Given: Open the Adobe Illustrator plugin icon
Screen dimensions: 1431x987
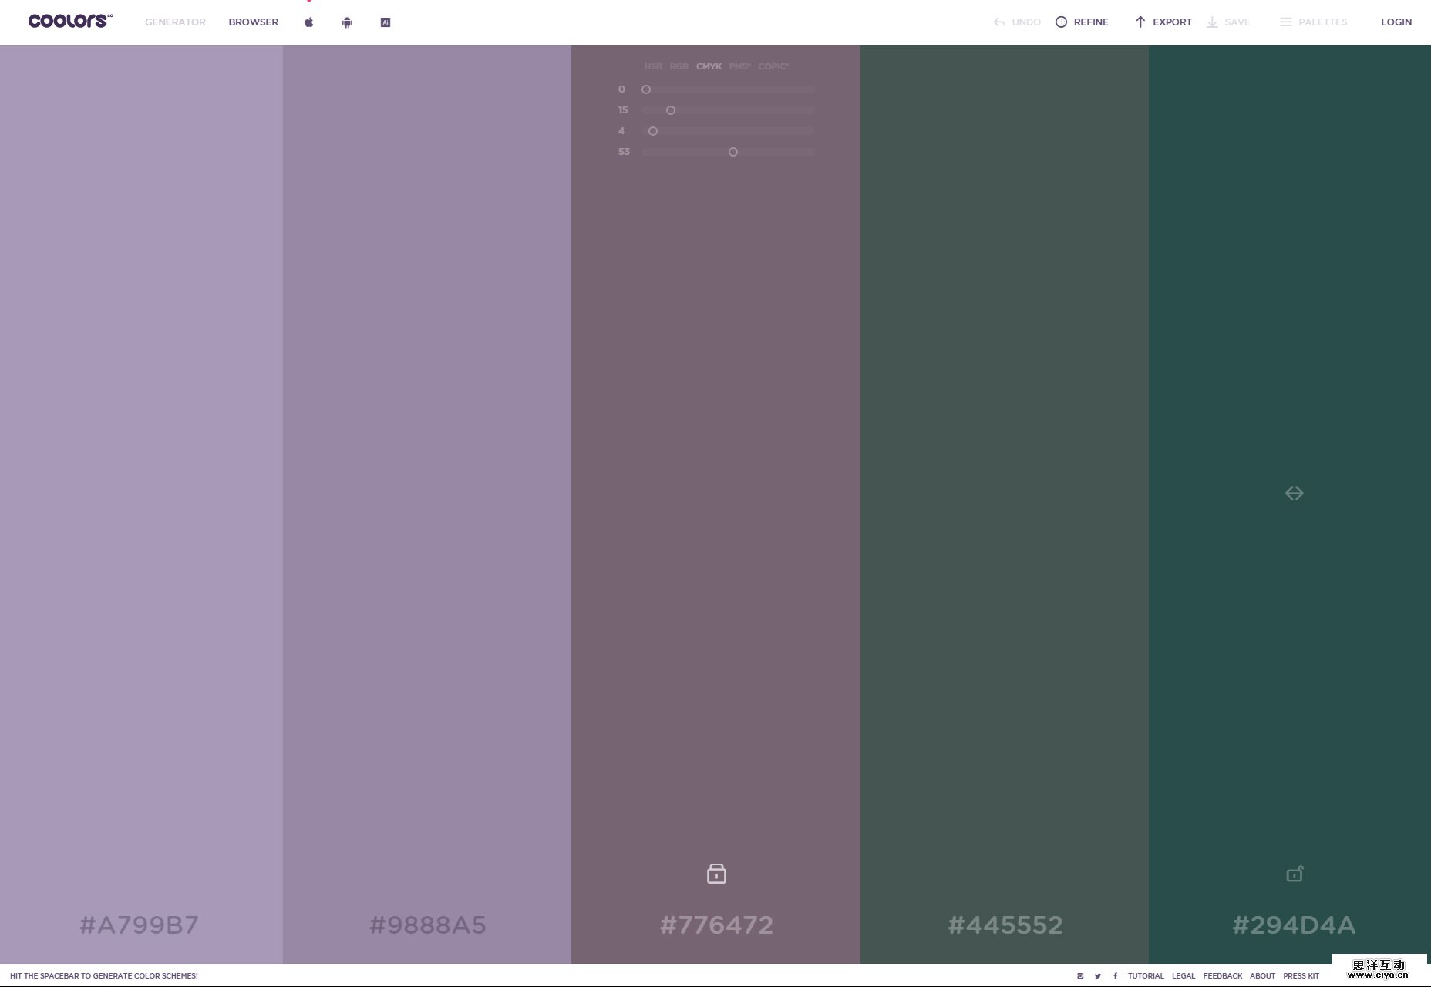Looking at the screenshot, I should pos(385,22).
